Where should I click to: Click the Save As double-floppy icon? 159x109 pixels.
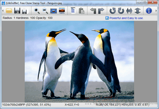coord(25,11)
